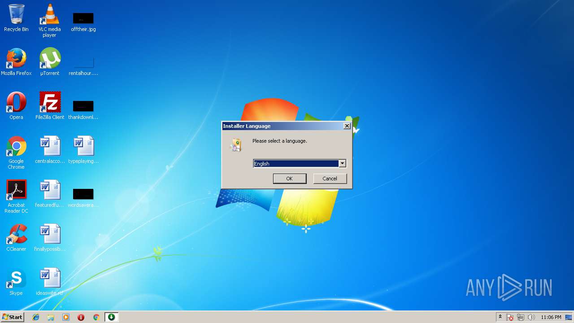574x323 pixels.
Task: Select the finallypossib Word document
Action: (x=49, y=238)
